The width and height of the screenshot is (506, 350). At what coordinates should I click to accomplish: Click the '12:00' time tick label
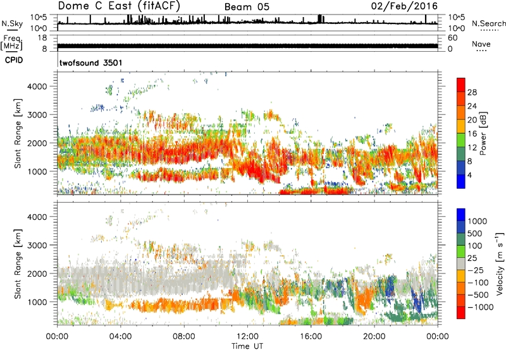coord(247,337)
